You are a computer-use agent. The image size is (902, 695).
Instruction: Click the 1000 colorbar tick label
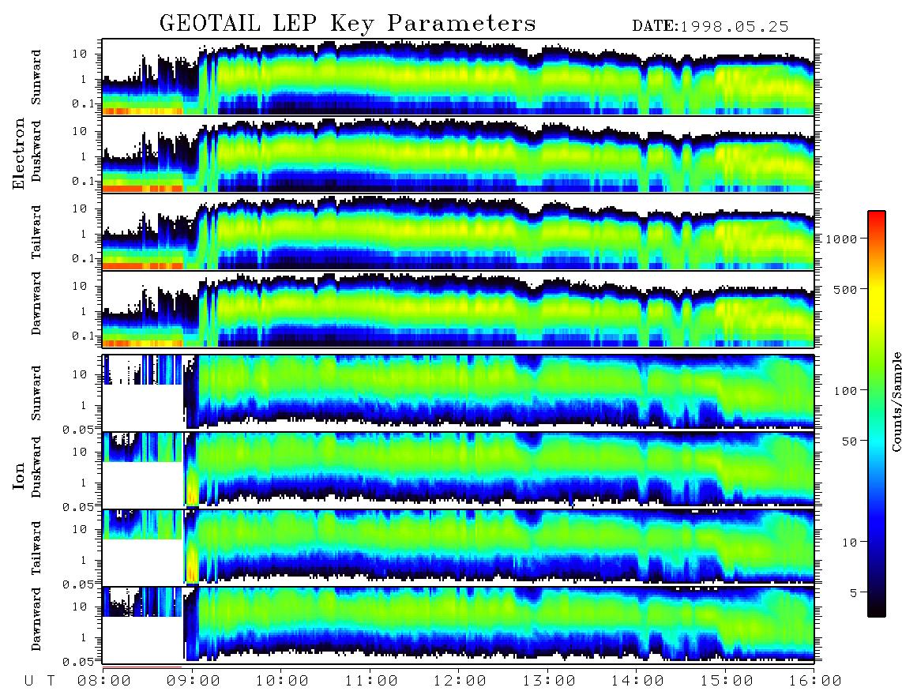coord(841,239)
